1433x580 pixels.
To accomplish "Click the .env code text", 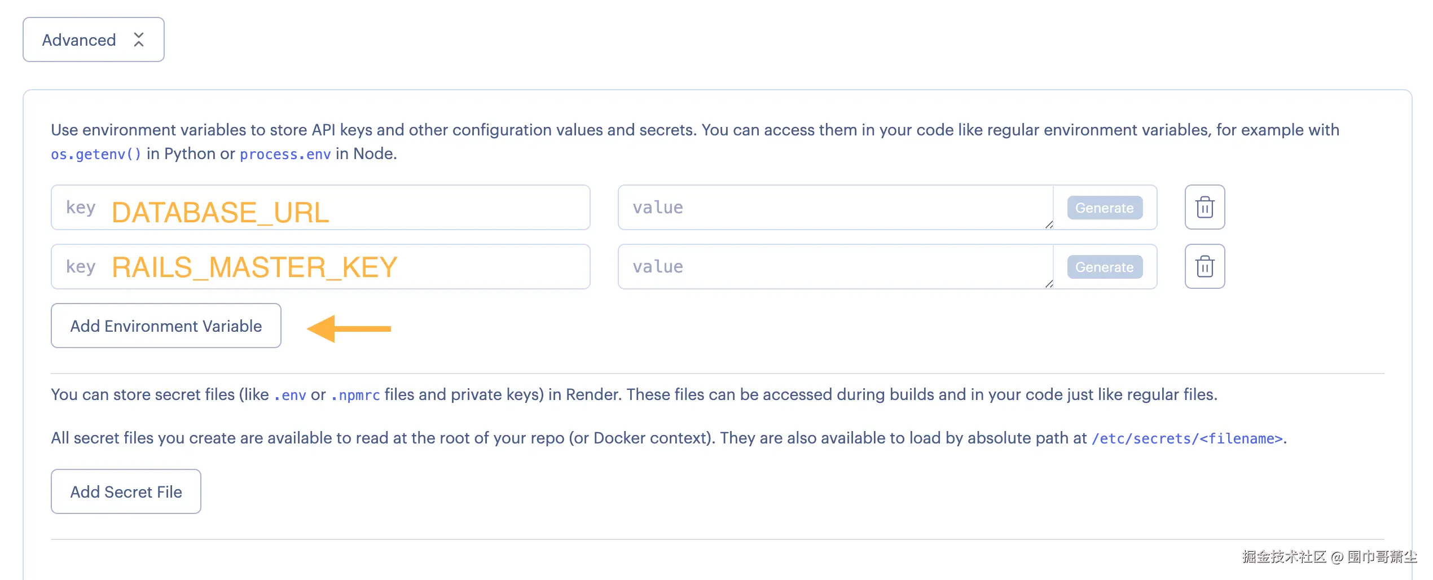I will point(290,396).
